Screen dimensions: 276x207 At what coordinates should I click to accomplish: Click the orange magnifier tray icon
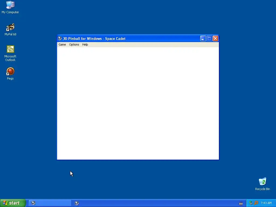pyautogui.click(x=256, y=203)
